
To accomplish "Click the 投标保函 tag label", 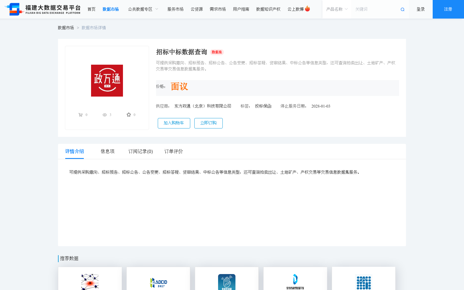I will pyautogui.click(x=263, y=106).
